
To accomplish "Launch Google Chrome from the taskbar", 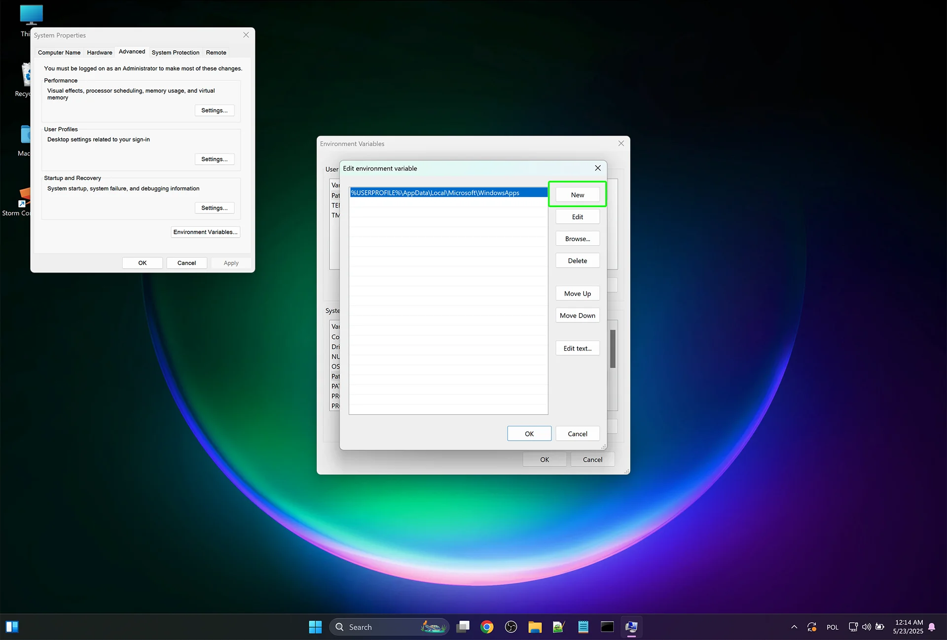I will (x=487, y=627).
